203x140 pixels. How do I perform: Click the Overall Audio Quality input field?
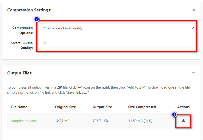(117, 43)
